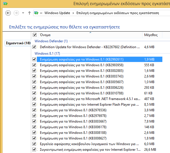Uncheck the KB3008627 update

tap(34, 138)
